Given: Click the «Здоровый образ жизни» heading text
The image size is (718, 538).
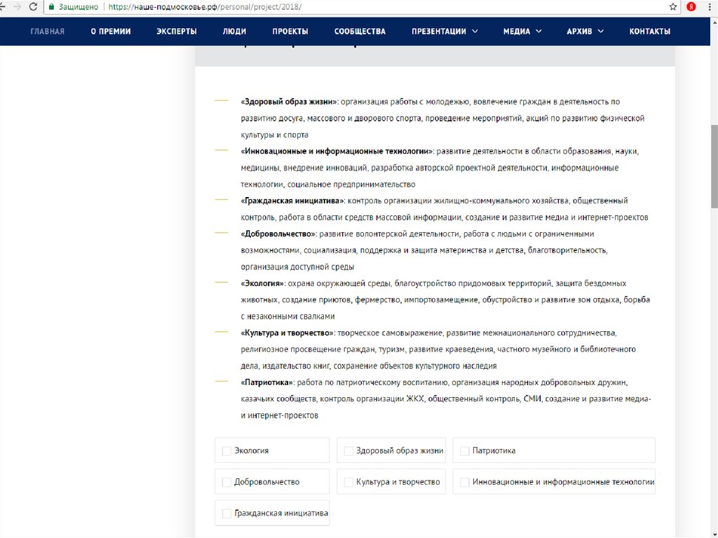Looking at the screenshot, I should click(289, 102).
